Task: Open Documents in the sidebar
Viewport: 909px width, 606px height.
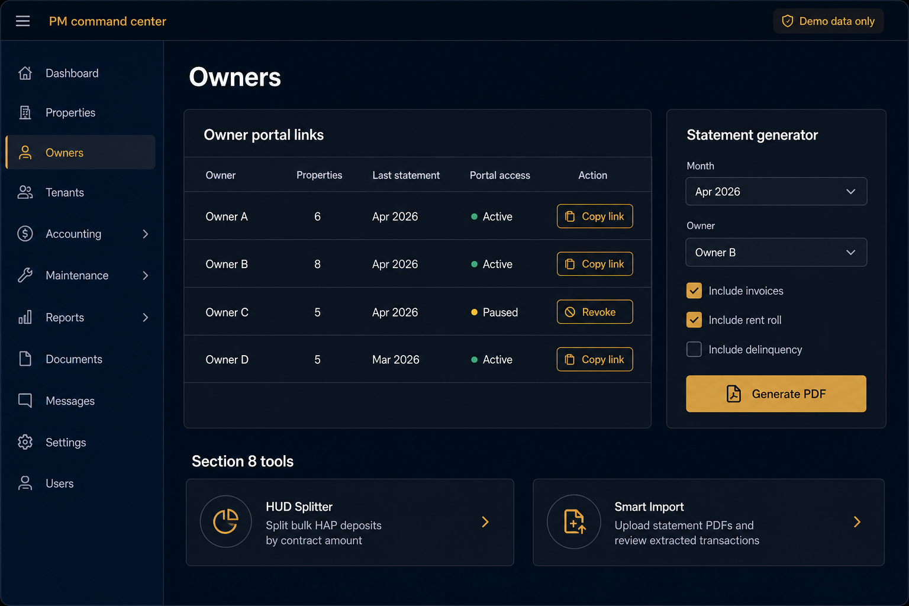Action: (80, 359)
